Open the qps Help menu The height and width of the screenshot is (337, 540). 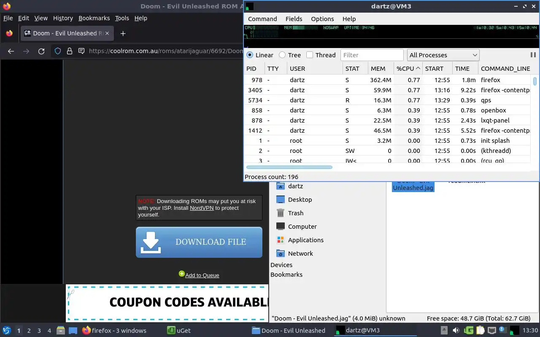tap(349, 19)
